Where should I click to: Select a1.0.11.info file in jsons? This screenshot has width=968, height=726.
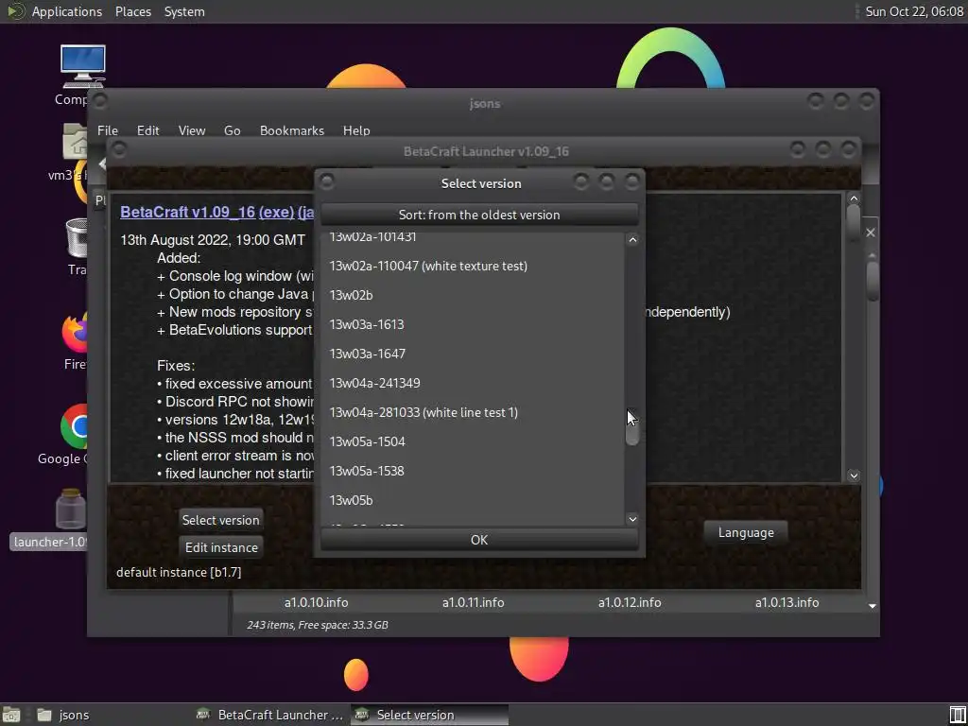473,602
